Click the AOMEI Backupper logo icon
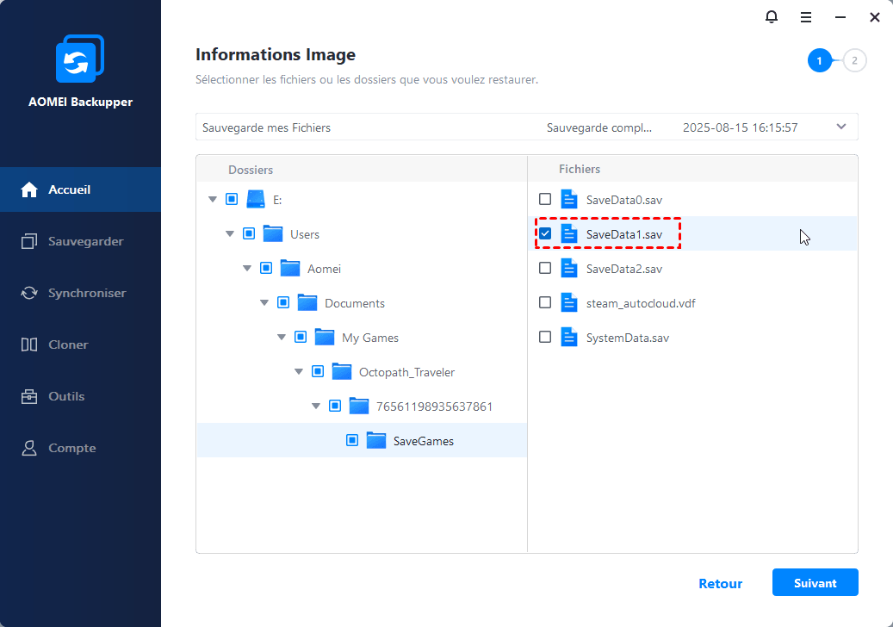893x627 pixels. coord(80,59)
